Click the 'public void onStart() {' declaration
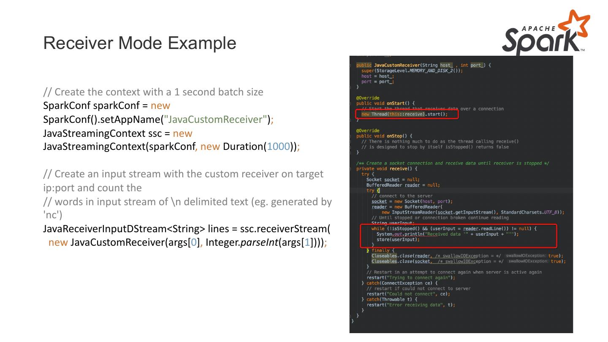The height and width of the screenshot is (342, 608). (385, 103)
